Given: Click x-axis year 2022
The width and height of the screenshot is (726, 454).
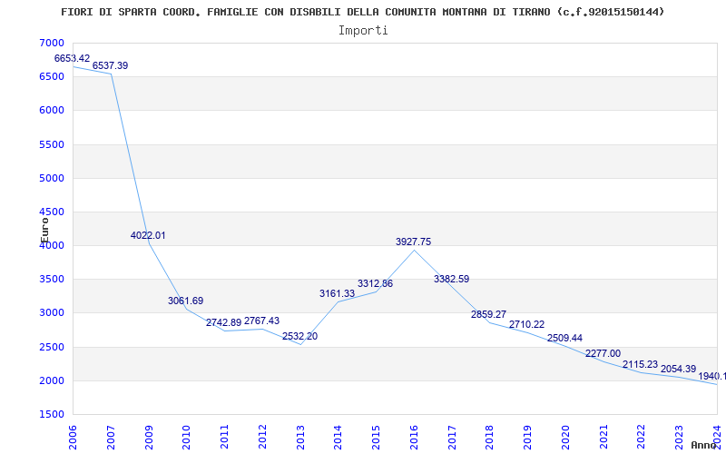Looking at the screenshot, I should pos(642,437).
